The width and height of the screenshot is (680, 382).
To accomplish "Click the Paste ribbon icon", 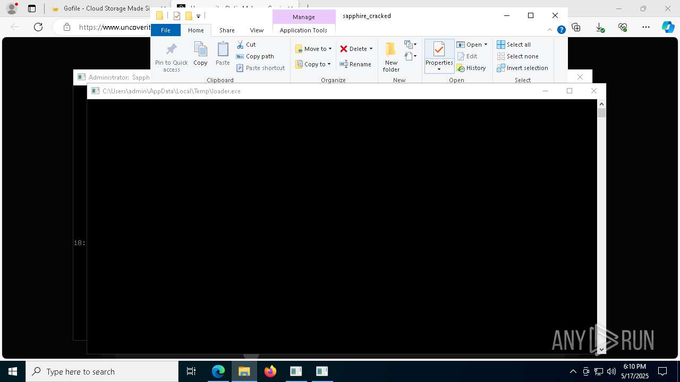I will [x=223, y=49].
